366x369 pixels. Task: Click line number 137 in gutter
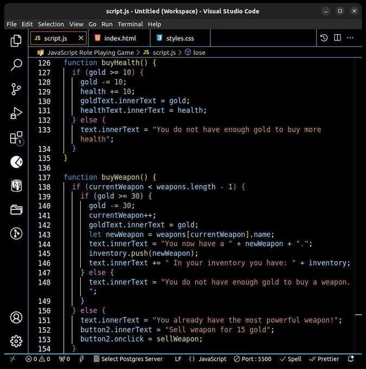coord(44,177)
